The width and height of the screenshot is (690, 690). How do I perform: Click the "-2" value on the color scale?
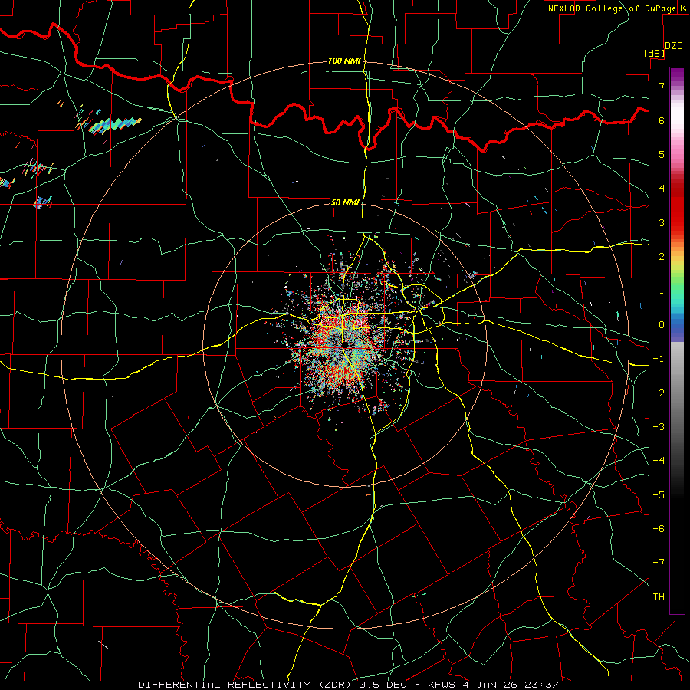pos(659,393)
